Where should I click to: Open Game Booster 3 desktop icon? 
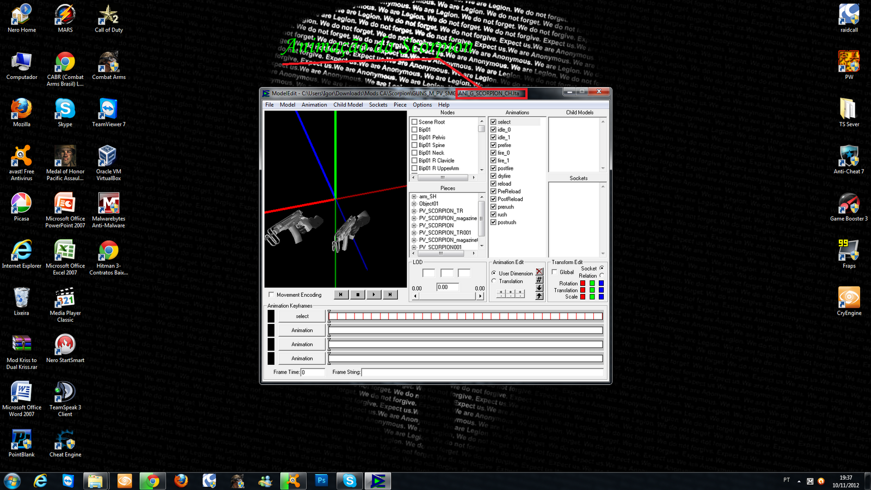849,207
